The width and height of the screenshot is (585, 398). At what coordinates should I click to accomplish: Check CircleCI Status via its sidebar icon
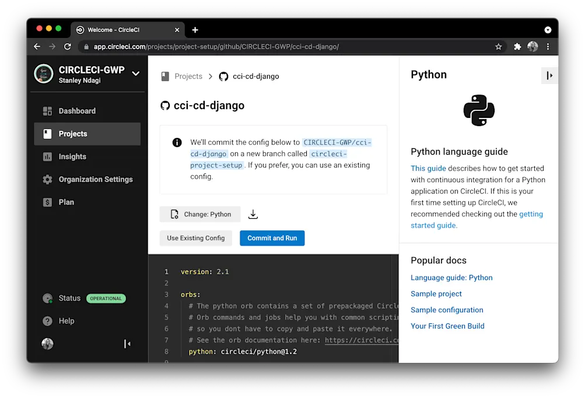(48, 298)
